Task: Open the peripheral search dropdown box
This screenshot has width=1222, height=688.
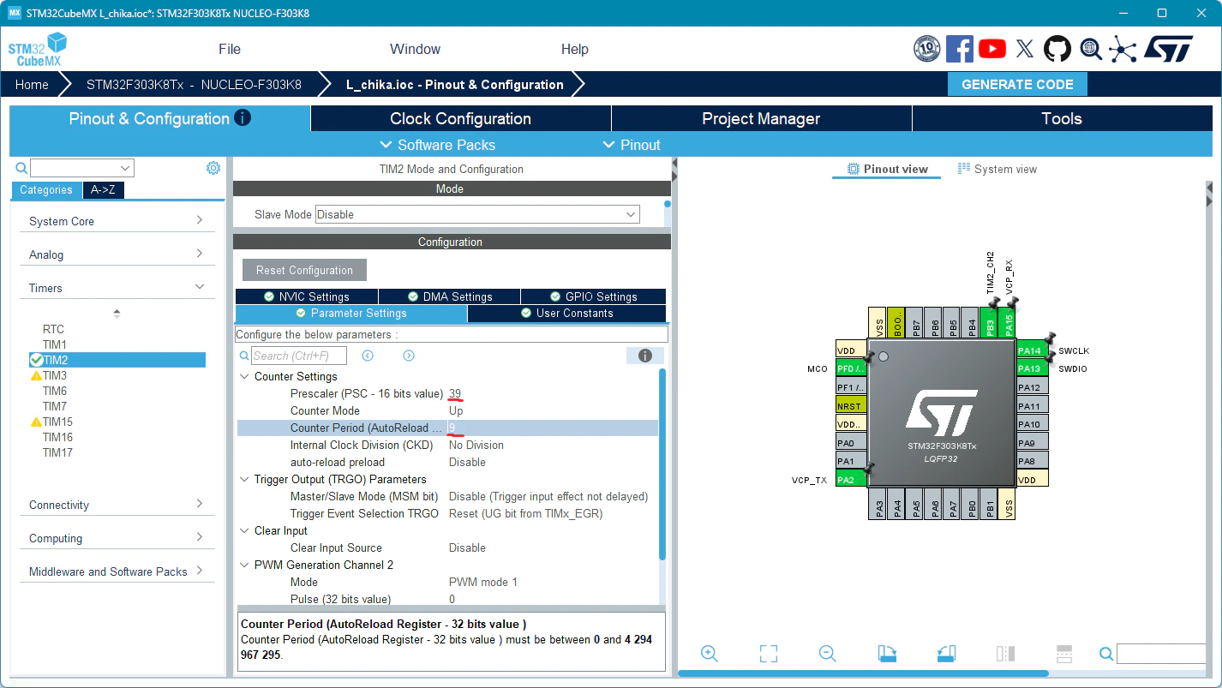Action: [82, 168]
